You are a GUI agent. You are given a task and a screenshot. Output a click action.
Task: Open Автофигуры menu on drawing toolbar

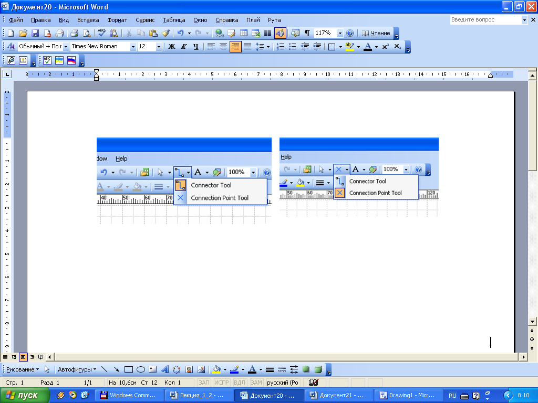click(x=77, y=369)
